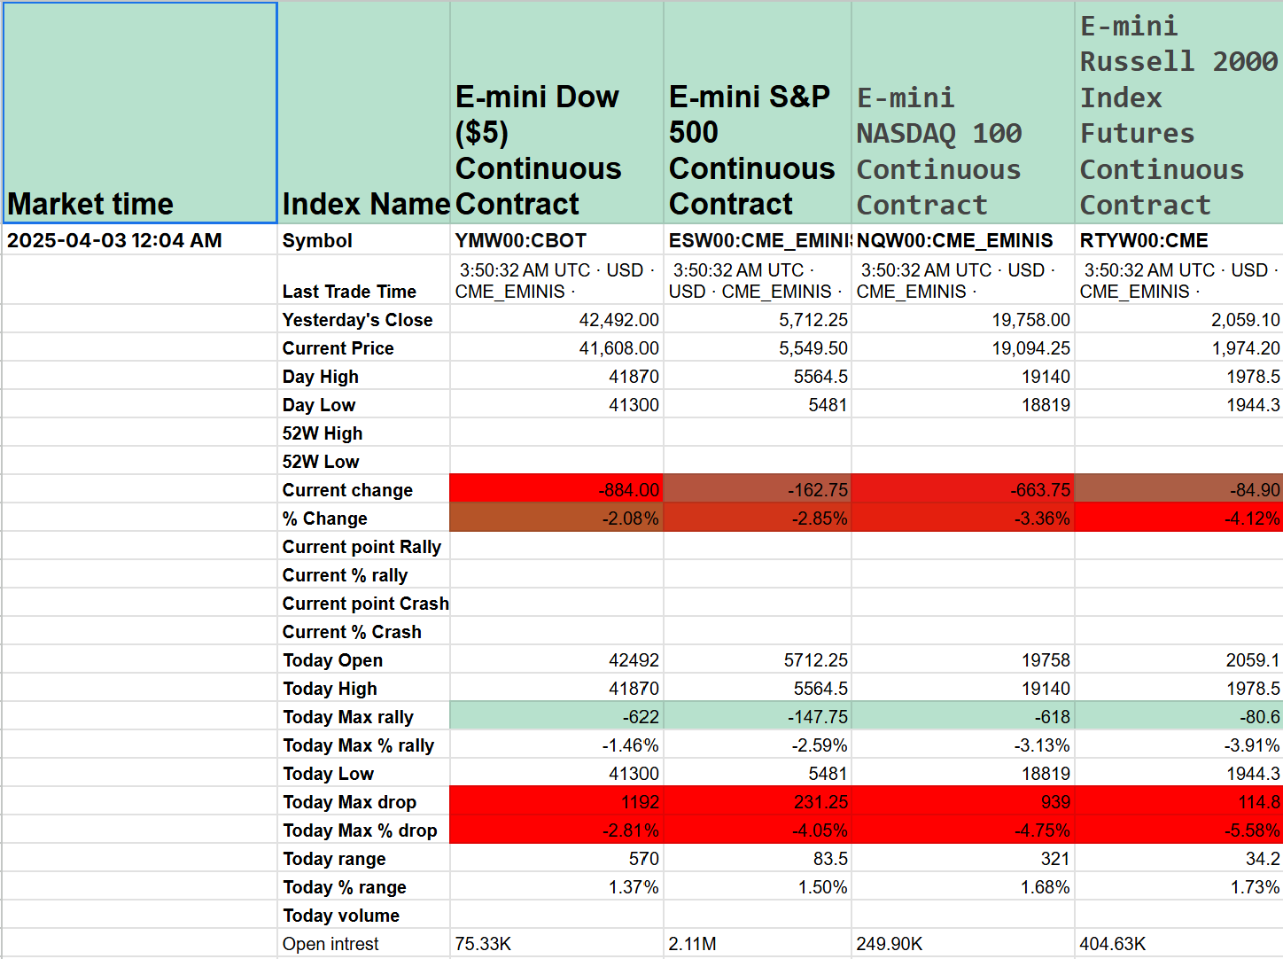The image size is (1283, 959).
Task: Select the Current Price value 5,549.50
Action: [758, 347]
